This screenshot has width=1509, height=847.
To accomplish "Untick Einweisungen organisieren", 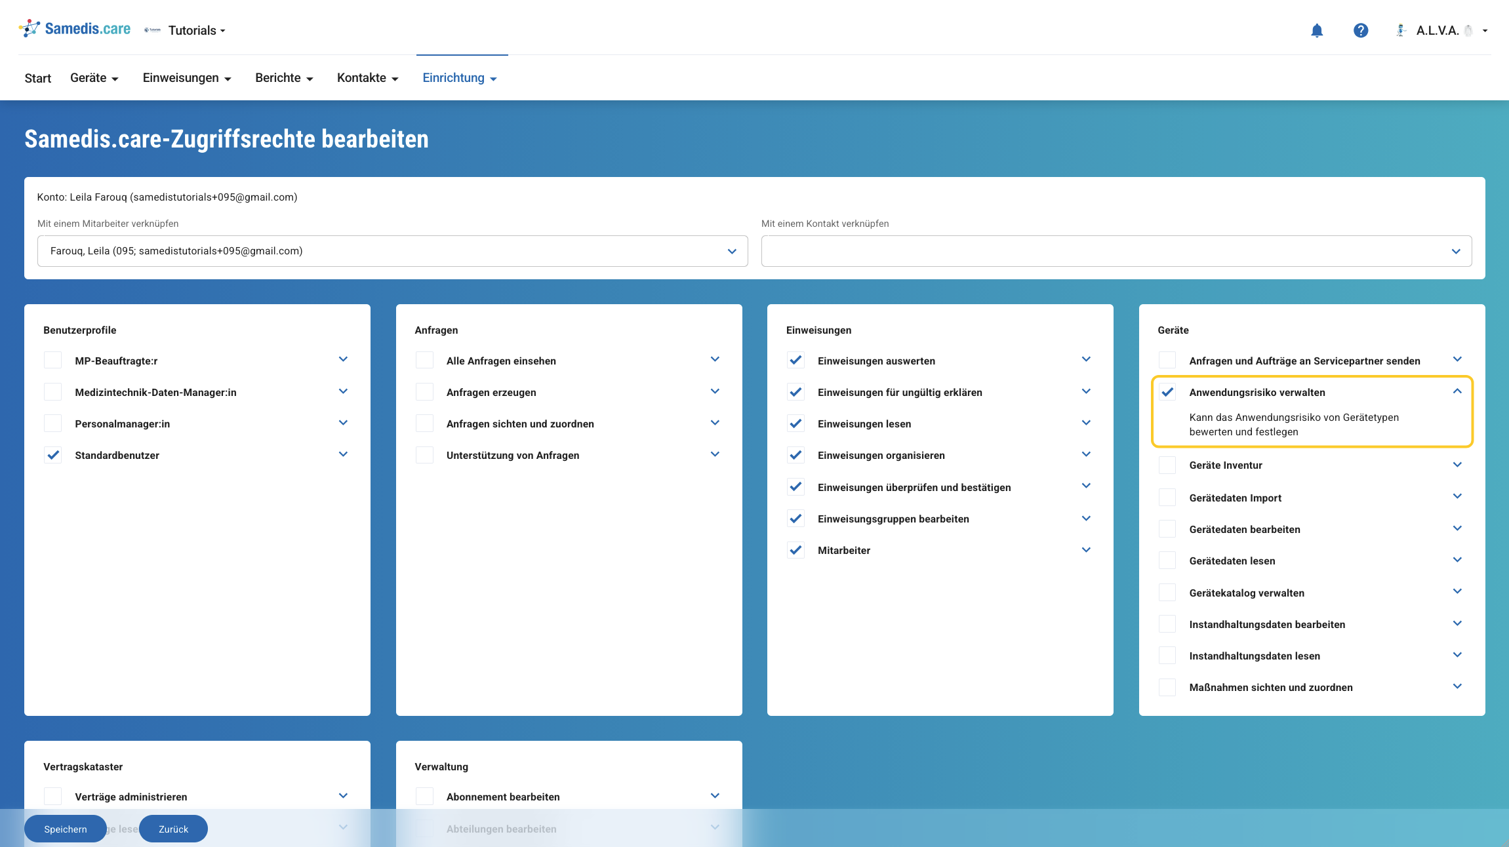I will pyautogui.click(x=796, y=455).
